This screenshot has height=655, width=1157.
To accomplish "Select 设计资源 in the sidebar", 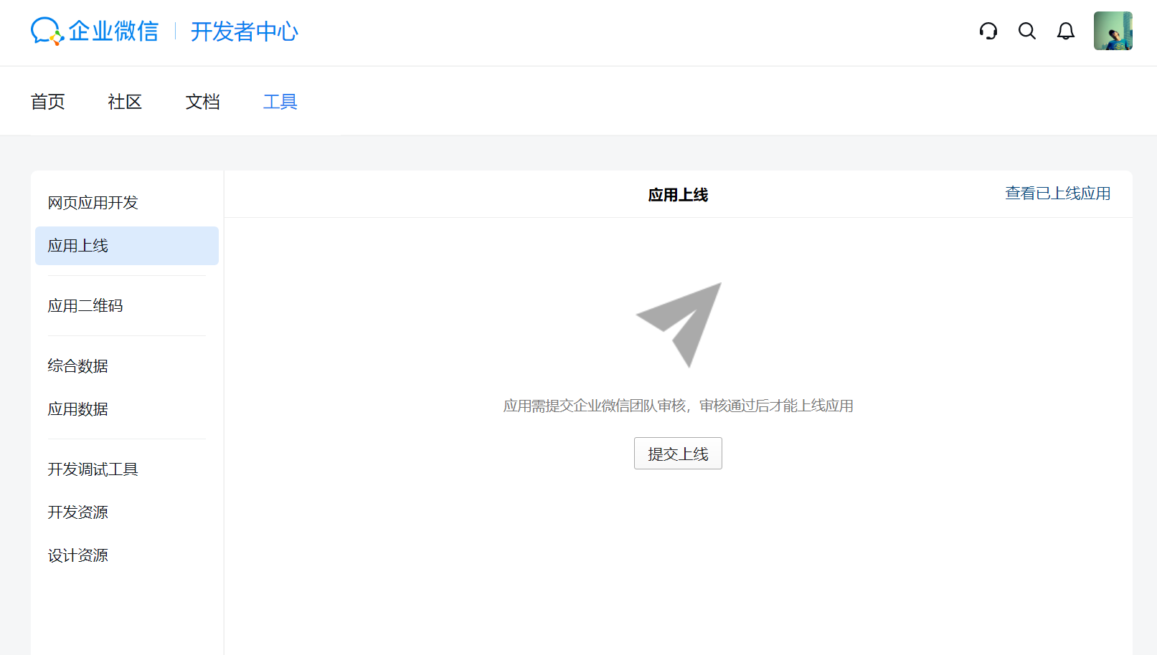I will point(77,555).
